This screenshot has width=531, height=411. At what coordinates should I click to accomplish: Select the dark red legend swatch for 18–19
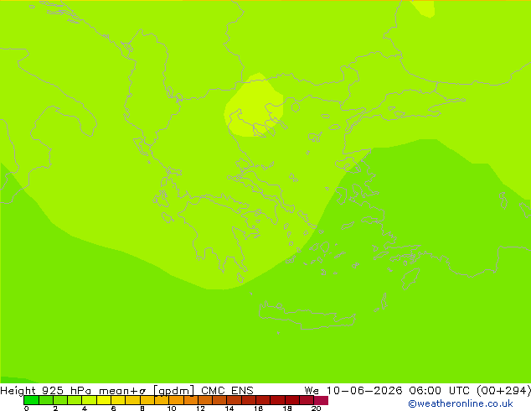(292, 400)
